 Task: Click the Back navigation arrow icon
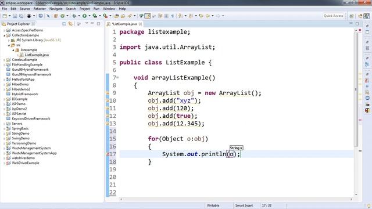[x=208, y=16]
